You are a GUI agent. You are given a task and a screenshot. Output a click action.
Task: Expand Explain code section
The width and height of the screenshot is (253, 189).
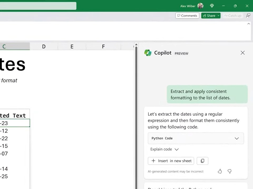pos(164,149)
